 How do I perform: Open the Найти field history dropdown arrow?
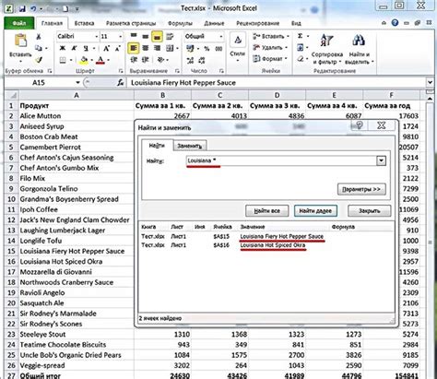(x=381, y=160)
